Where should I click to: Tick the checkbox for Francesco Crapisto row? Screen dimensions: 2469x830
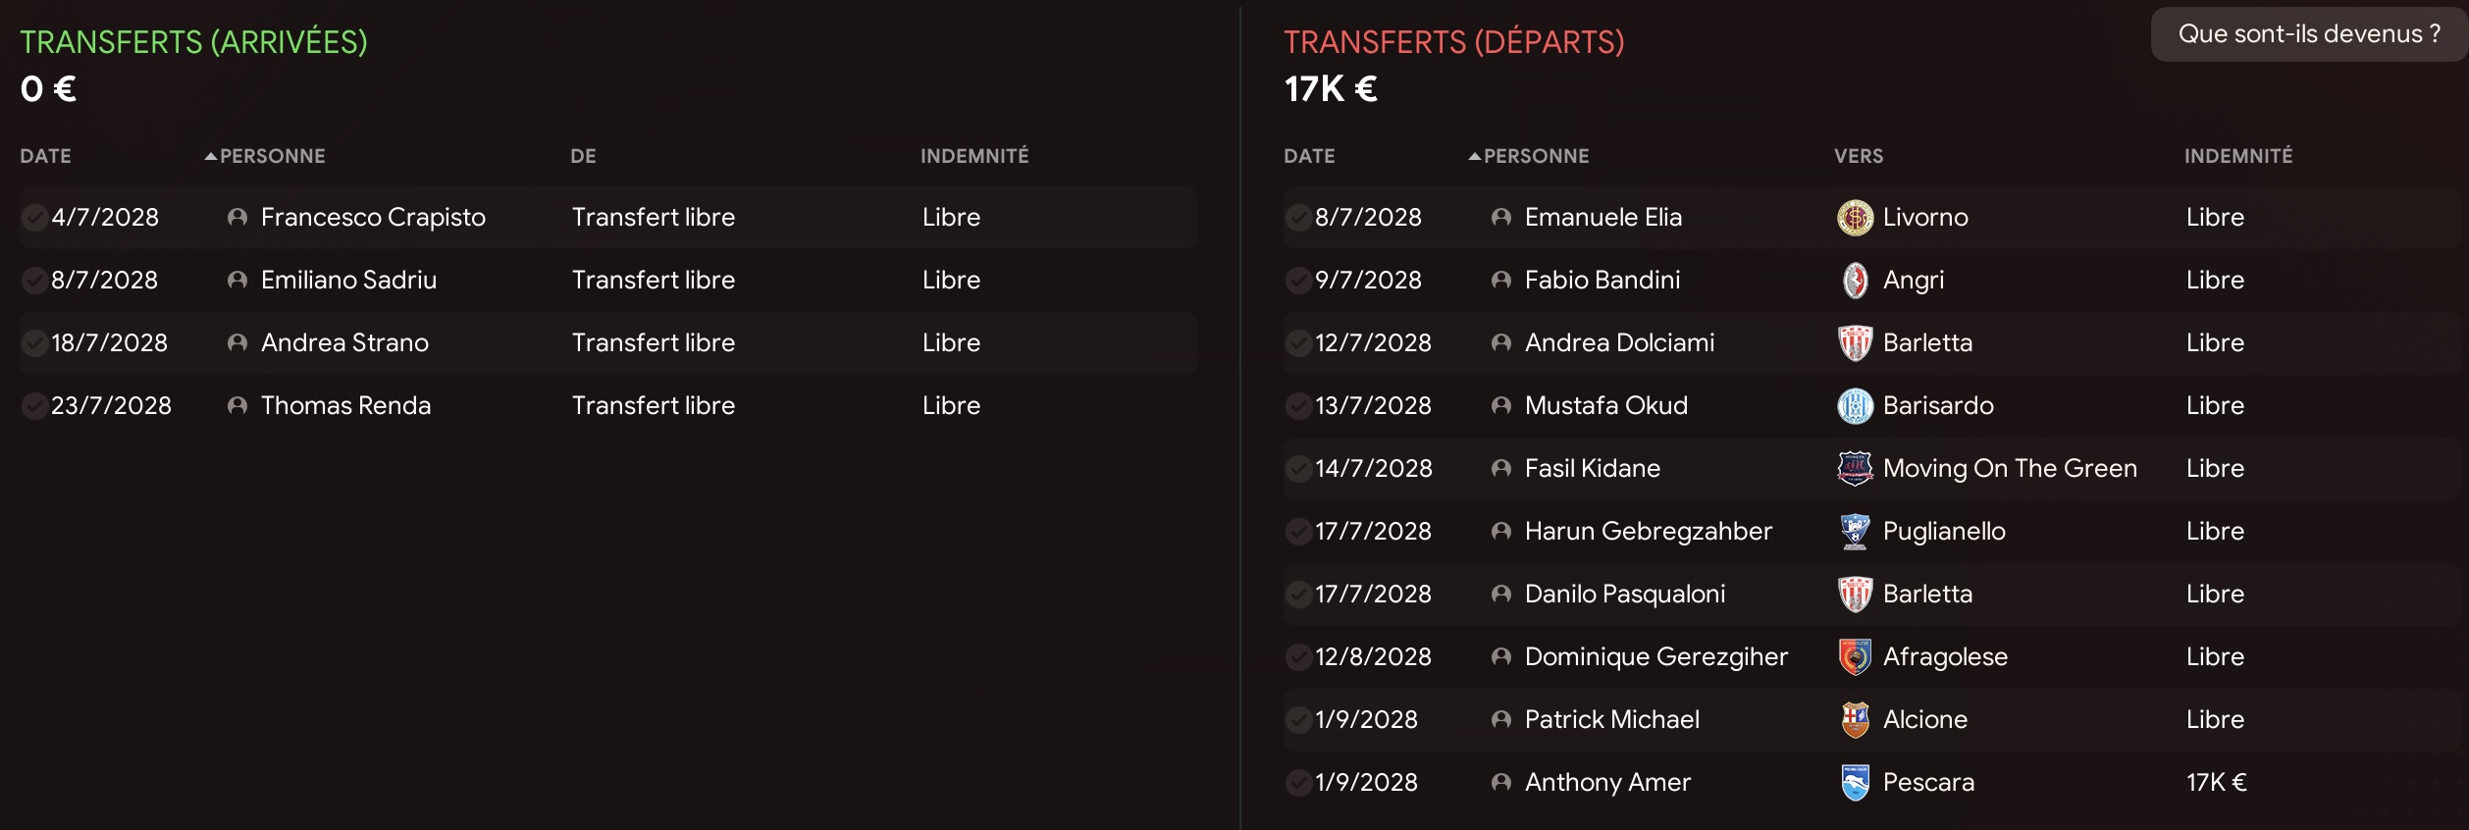34,218
